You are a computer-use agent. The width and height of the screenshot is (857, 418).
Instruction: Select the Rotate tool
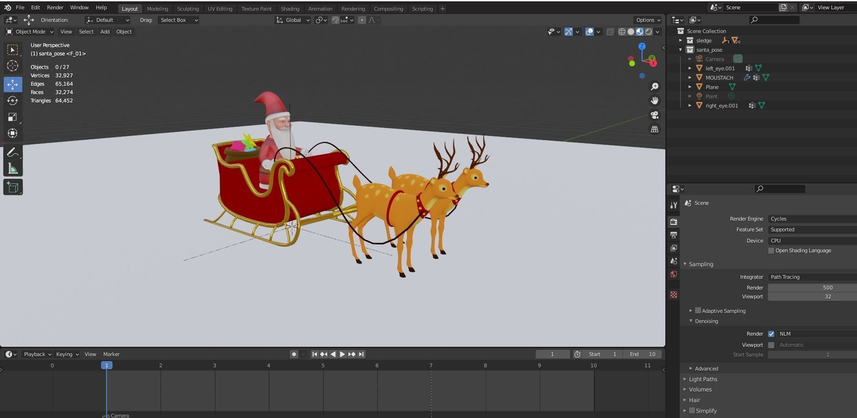tap(13, 101)
